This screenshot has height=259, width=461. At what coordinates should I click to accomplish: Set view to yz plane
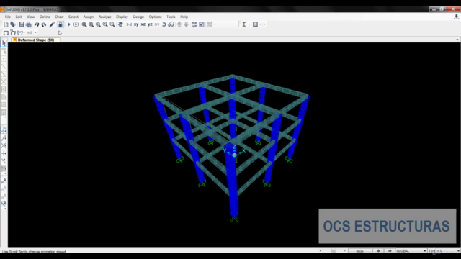(x=151, y=24)
